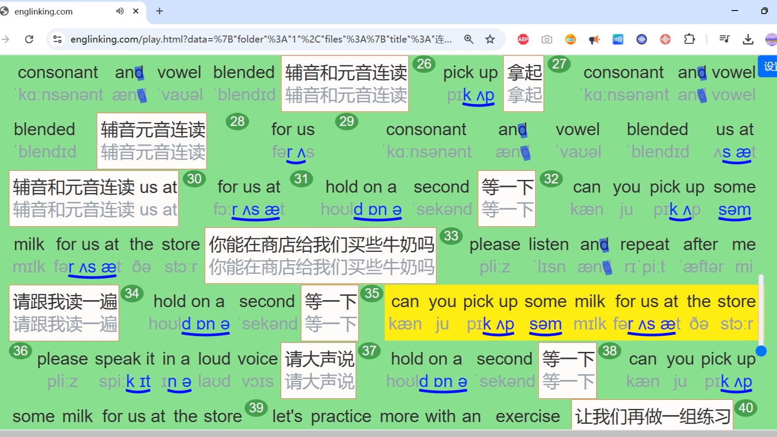Viewport: 777px width, 437px height.
Task: Jump to segment number 30
Action: click(194, 179)
